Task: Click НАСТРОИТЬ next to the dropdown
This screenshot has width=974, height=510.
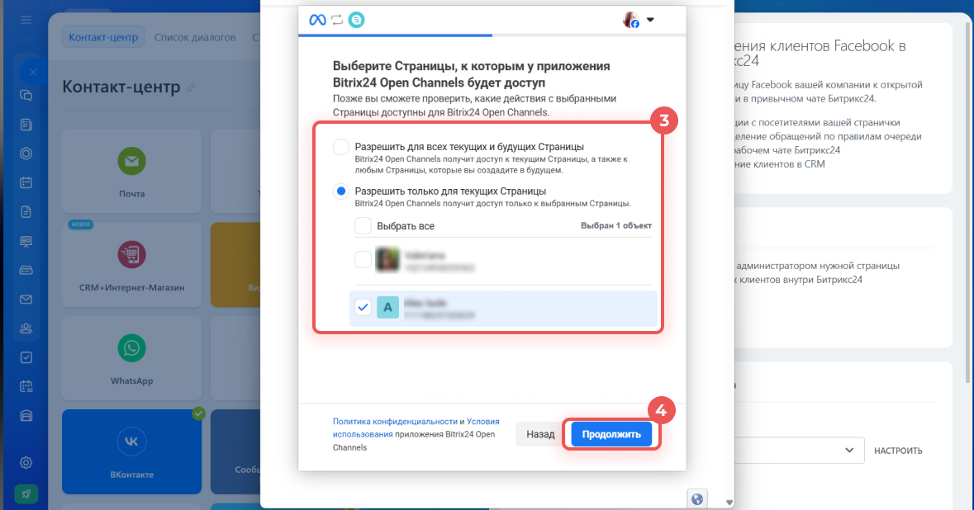Action: point(898,451)
